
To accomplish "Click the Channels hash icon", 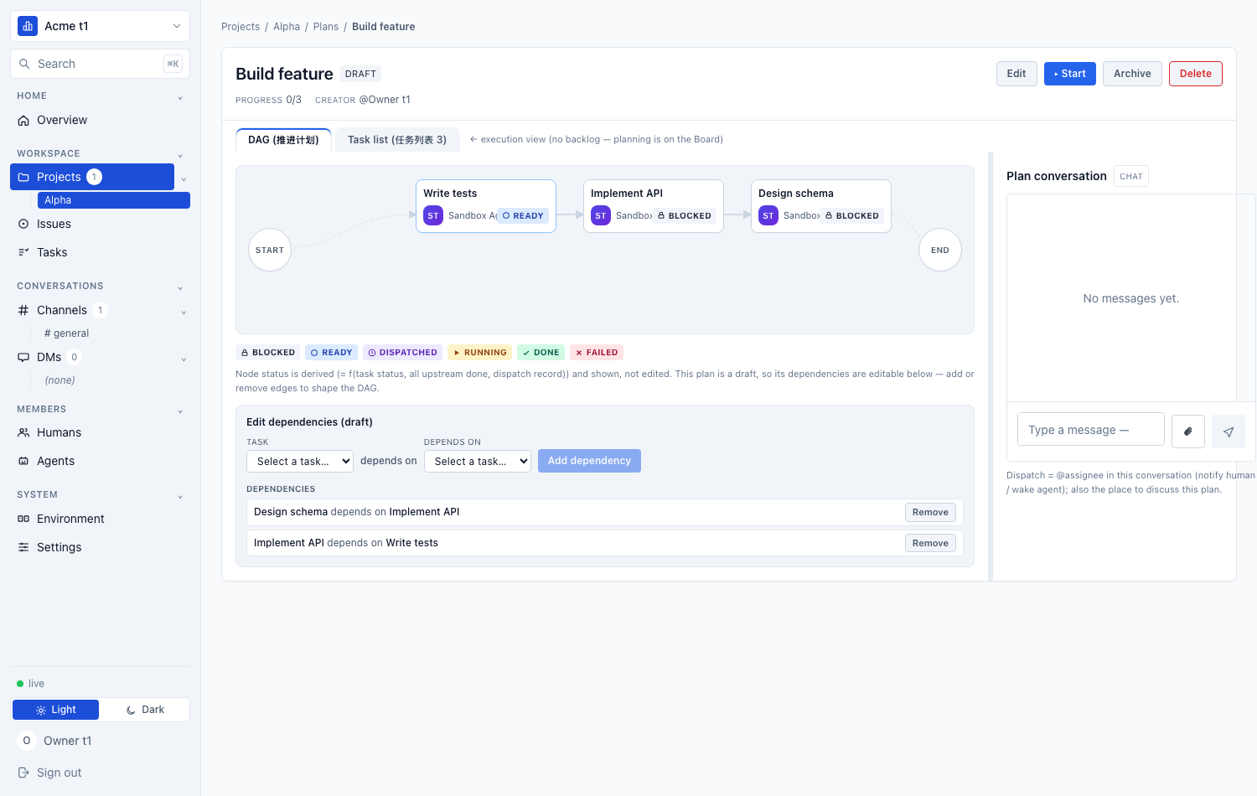I will [x=23, y=310].
